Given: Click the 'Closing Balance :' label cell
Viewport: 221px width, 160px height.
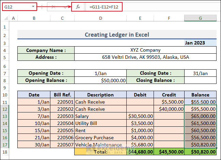Looking at the screenshot, I should point(156,80).
